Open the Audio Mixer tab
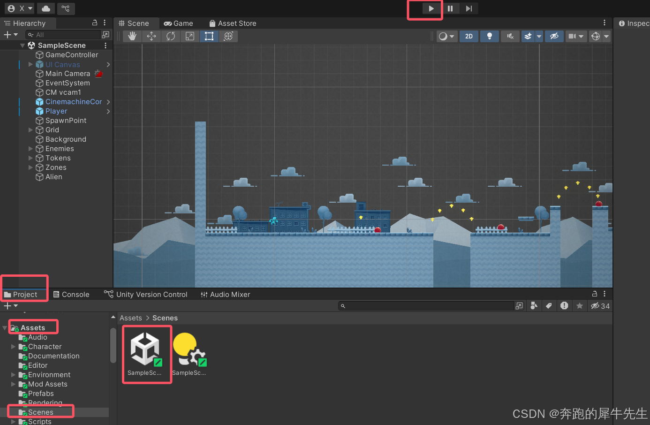 pos(226,295)
